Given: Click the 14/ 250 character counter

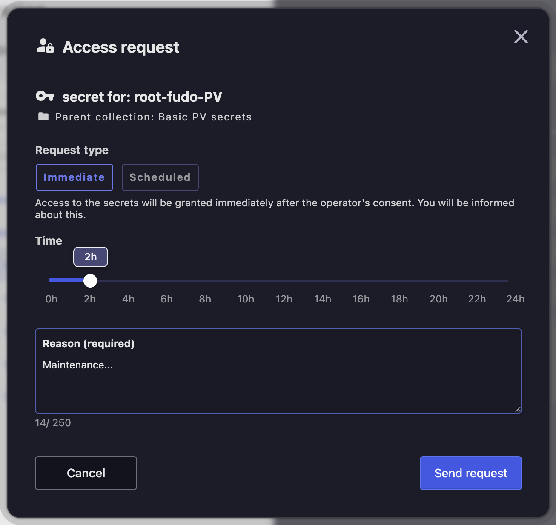Looking at the screenshot, I should 53,423.
